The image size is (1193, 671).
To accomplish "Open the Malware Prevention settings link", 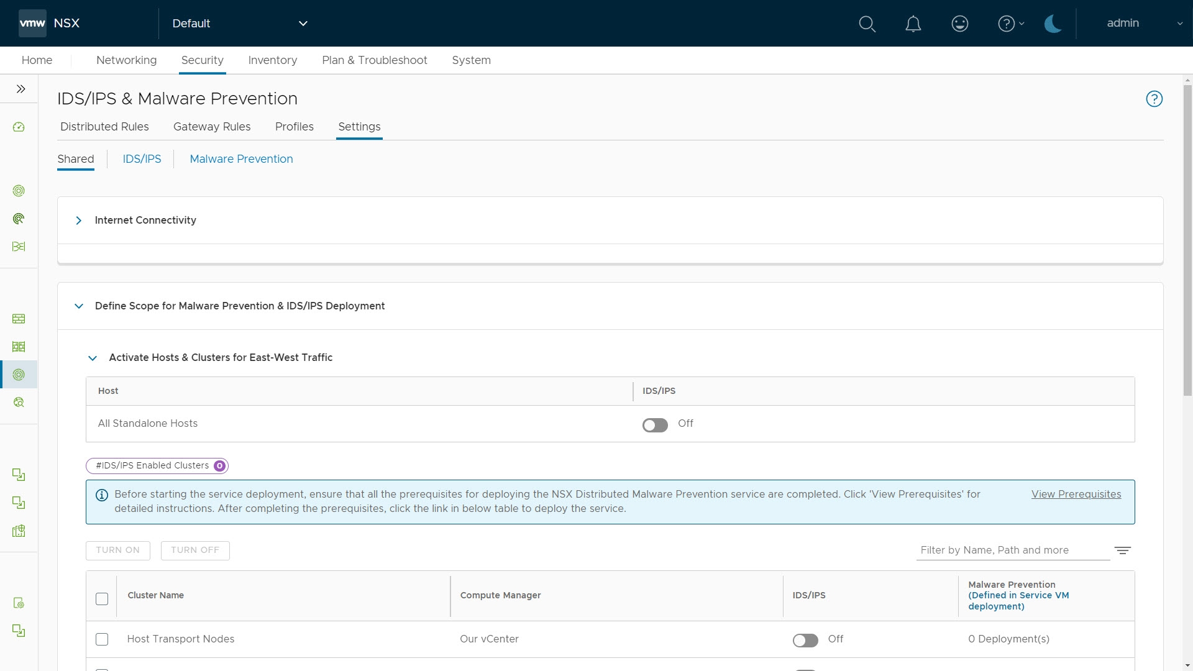I will 241,159.
